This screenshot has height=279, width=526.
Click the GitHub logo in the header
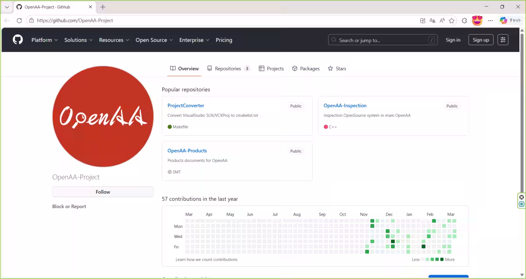18,40
